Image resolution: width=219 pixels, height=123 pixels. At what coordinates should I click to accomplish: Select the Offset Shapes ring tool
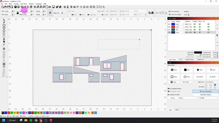pos(4,49)
